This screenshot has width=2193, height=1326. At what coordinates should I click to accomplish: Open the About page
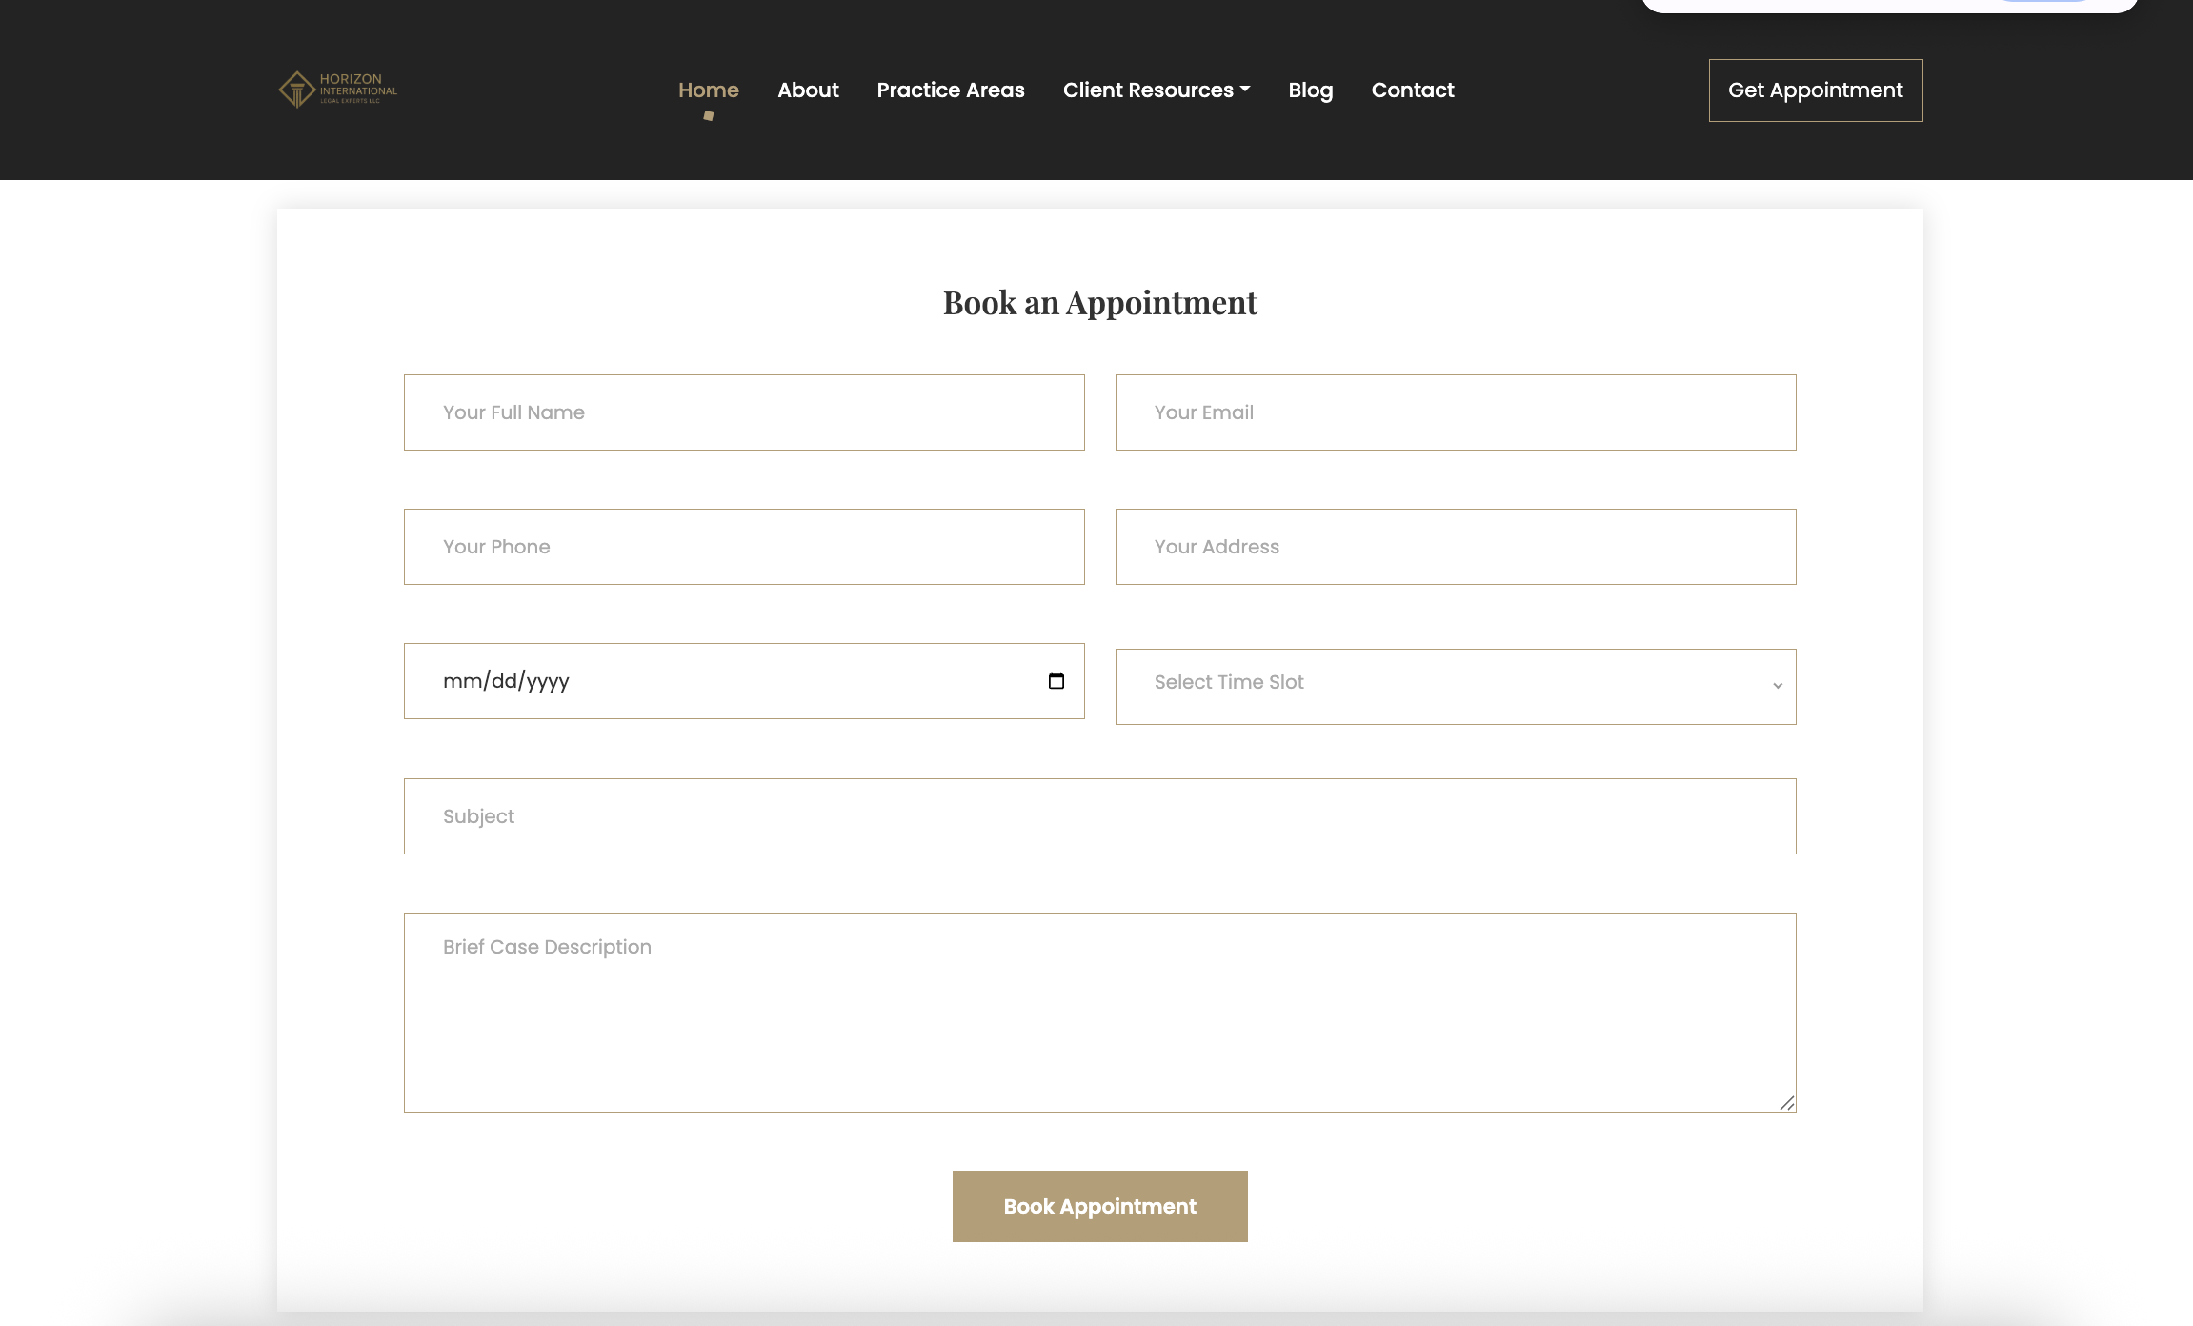(x=807, y=90)
